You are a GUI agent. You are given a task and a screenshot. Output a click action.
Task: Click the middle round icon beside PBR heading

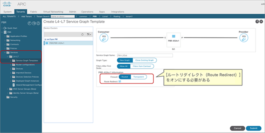point(34,23)
